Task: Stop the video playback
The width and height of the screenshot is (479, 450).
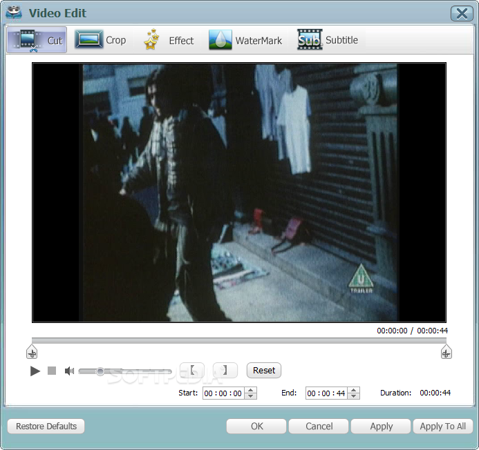Action: pos(52,371)
